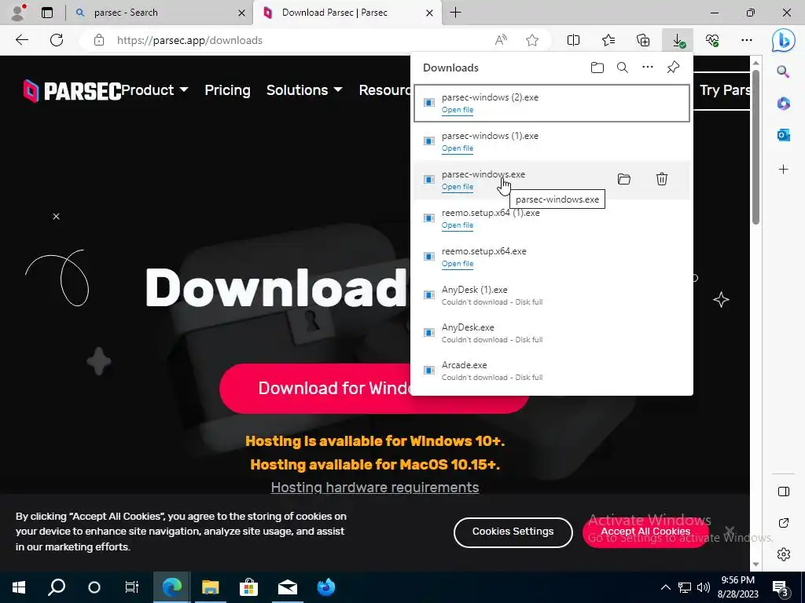Open the Collections icon in toolbar
805x603 pixels.
point(643,40)
